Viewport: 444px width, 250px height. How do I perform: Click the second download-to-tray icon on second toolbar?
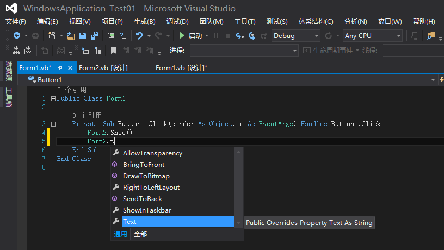click(x=28, y=51)
